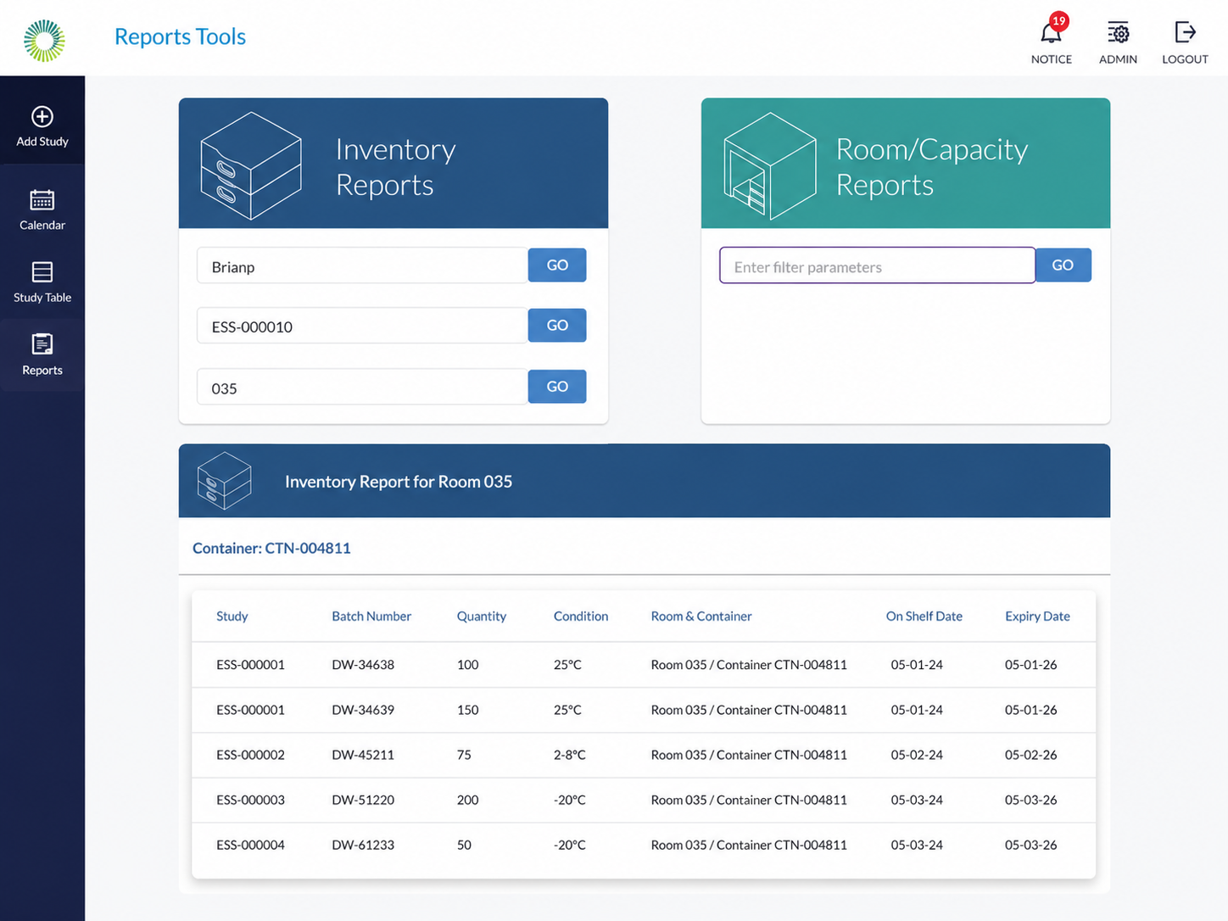Screen dimensions: 1228x921
Task: Sort by the Condition column header
Action: (x=581, y=617)
